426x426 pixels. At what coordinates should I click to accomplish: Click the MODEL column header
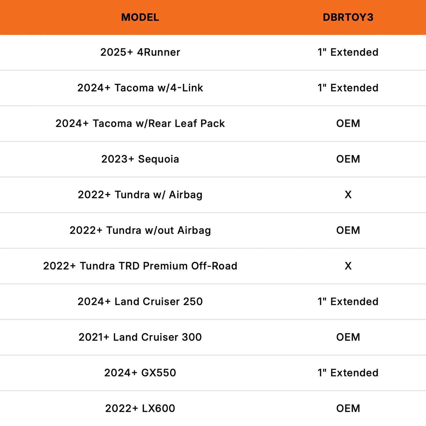(140, 17)
